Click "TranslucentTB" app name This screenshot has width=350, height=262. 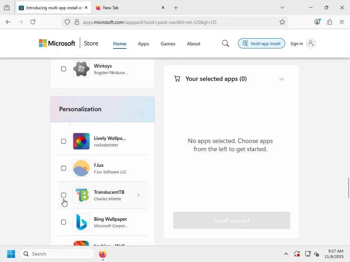[109, 192]
